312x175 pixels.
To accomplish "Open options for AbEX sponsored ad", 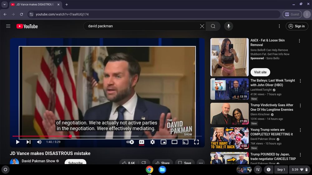I will 299,41.
